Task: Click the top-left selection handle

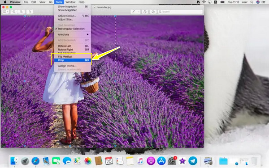Action: click(x=25, y=16)
